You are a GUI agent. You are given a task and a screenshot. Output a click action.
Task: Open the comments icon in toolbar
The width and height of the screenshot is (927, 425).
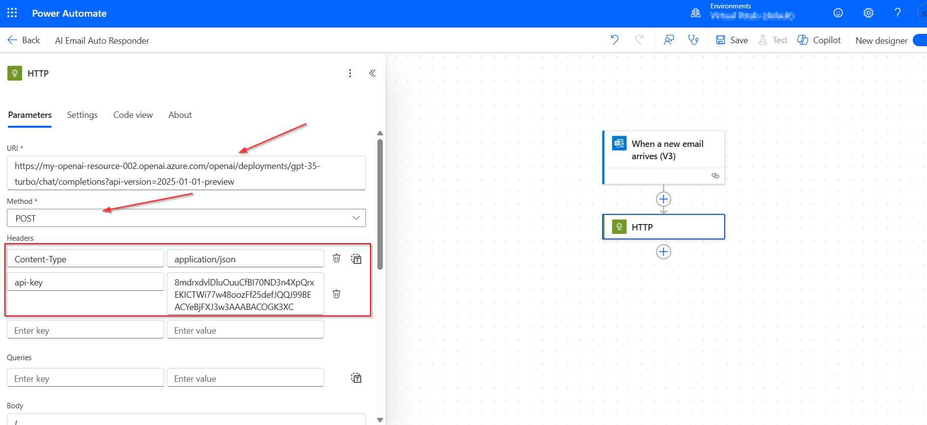point(669,40)
